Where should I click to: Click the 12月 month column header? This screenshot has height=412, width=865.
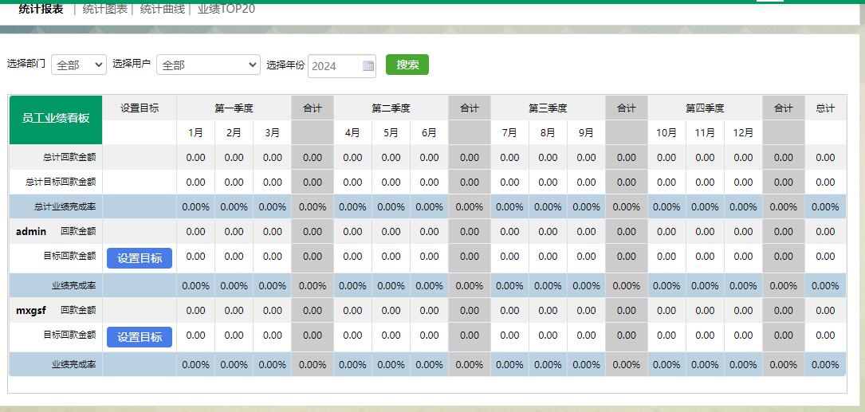click(743, 133)
